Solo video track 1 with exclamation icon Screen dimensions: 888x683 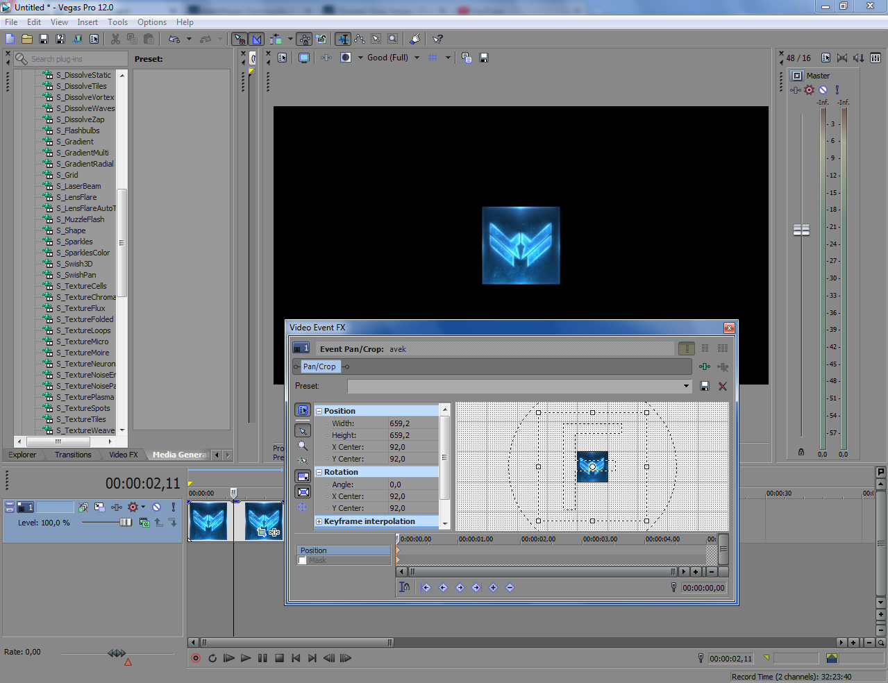click(x=174, y=507)
